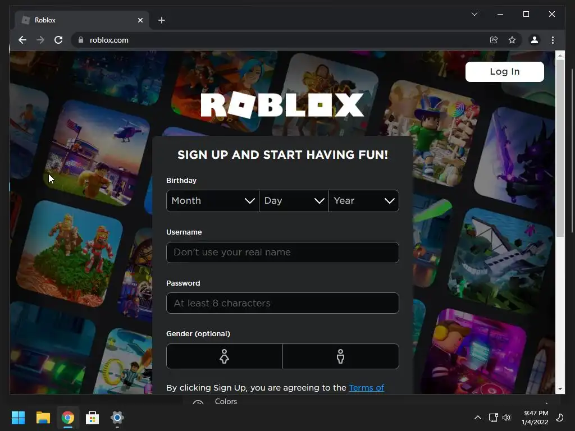
Task: Show hidden system tray icons
Action: [x=478, y=418]
